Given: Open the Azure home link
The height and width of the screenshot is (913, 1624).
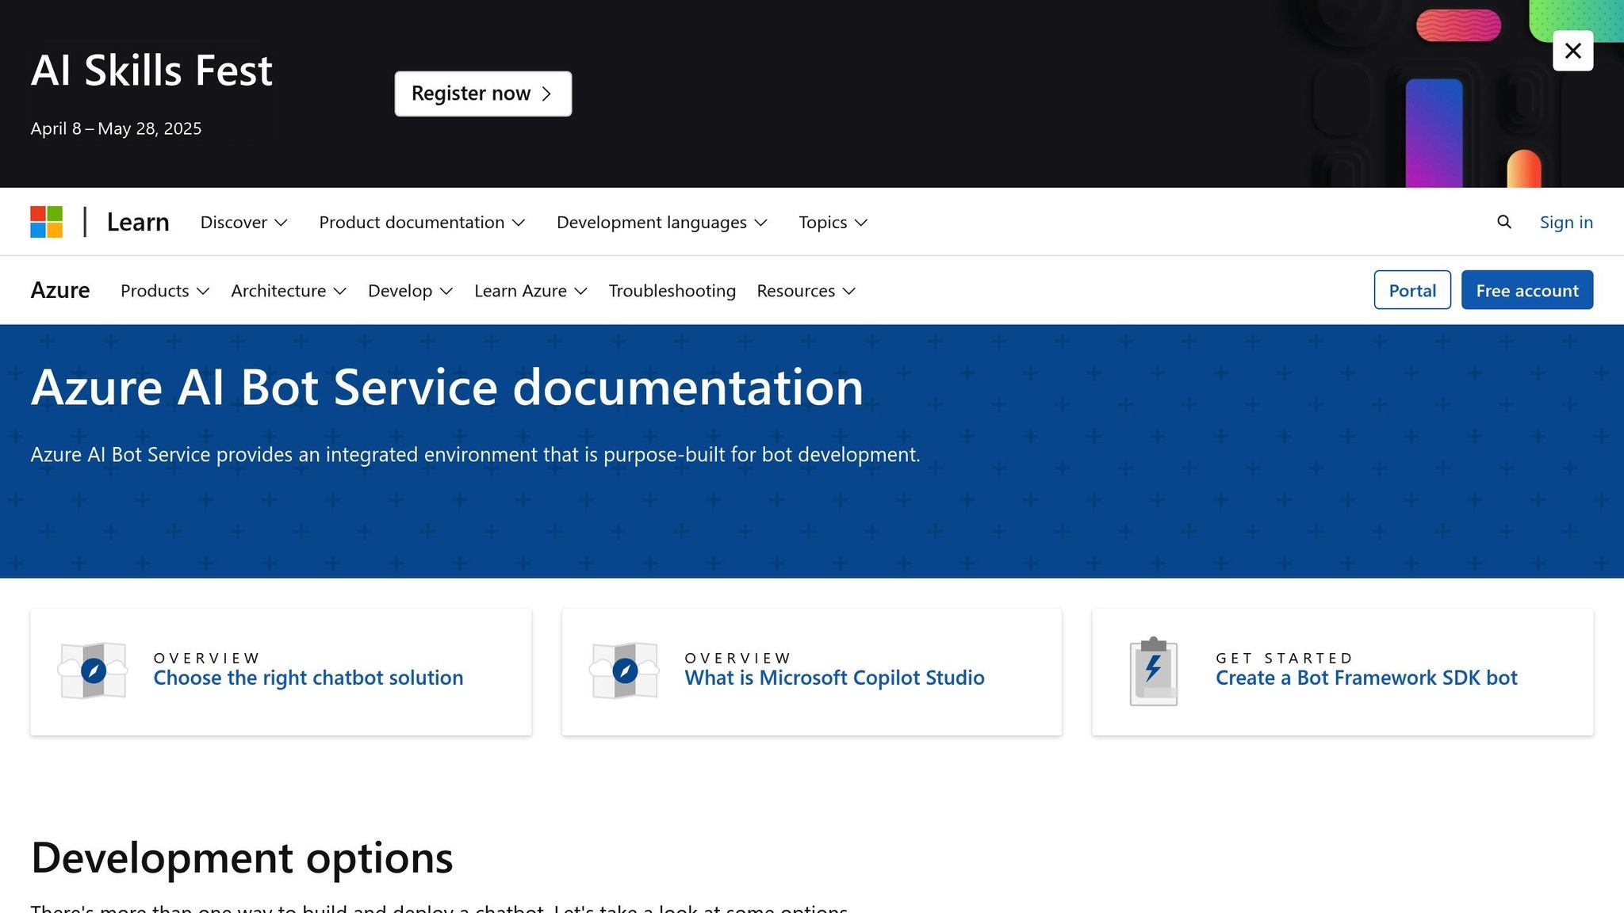Looking at the screenshot, I should tap(60, 290).
